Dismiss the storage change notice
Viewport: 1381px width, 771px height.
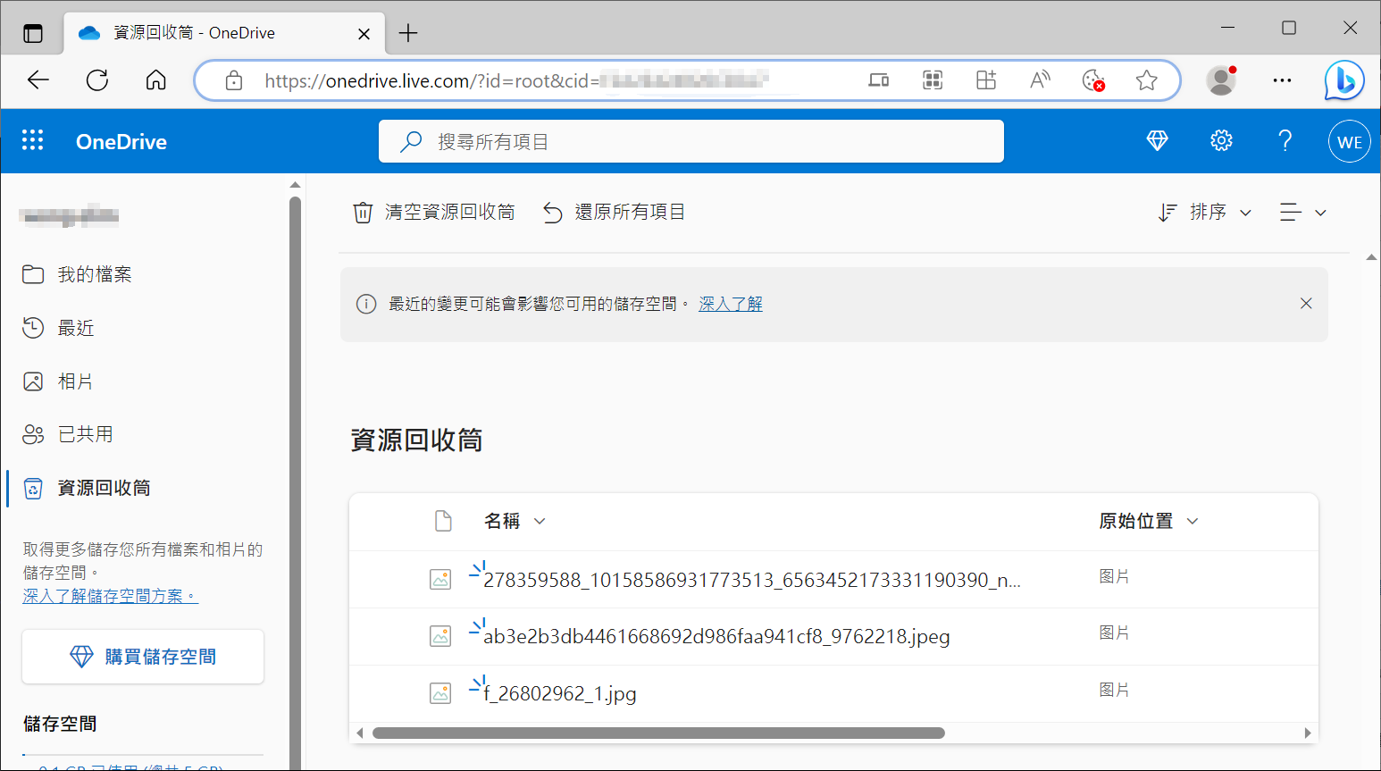point(1306,304)
